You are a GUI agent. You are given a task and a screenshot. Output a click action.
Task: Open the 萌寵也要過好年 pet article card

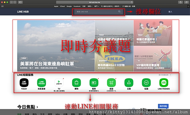tap(153, 33)
